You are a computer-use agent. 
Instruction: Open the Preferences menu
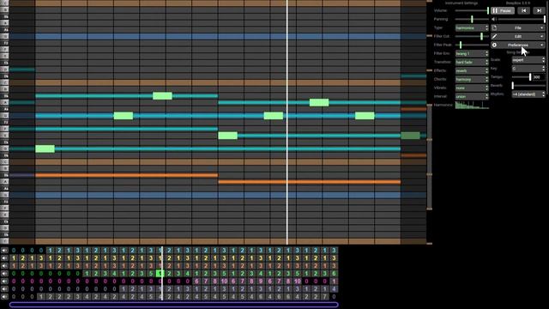point(518,45)
